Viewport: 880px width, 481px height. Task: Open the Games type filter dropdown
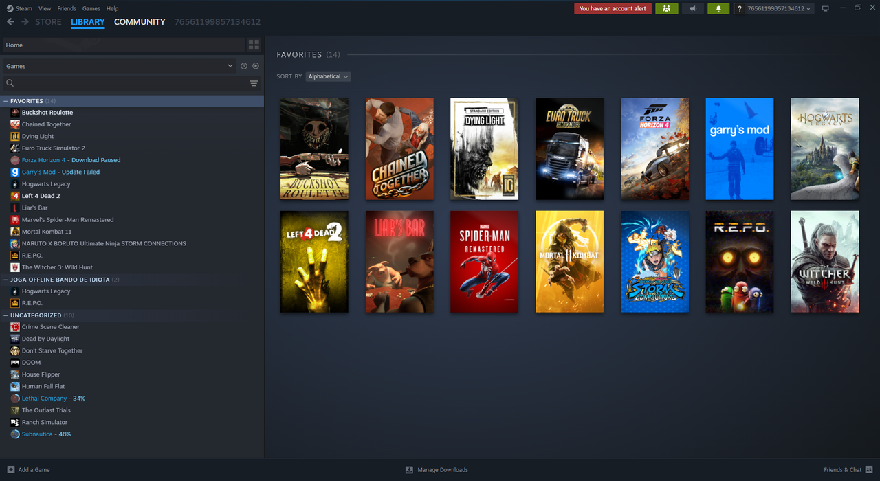119,66
